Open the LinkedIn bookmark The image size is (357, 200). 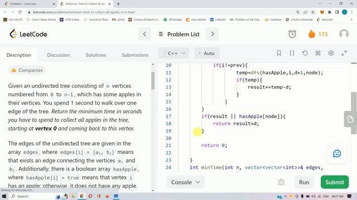pos(218,19)
